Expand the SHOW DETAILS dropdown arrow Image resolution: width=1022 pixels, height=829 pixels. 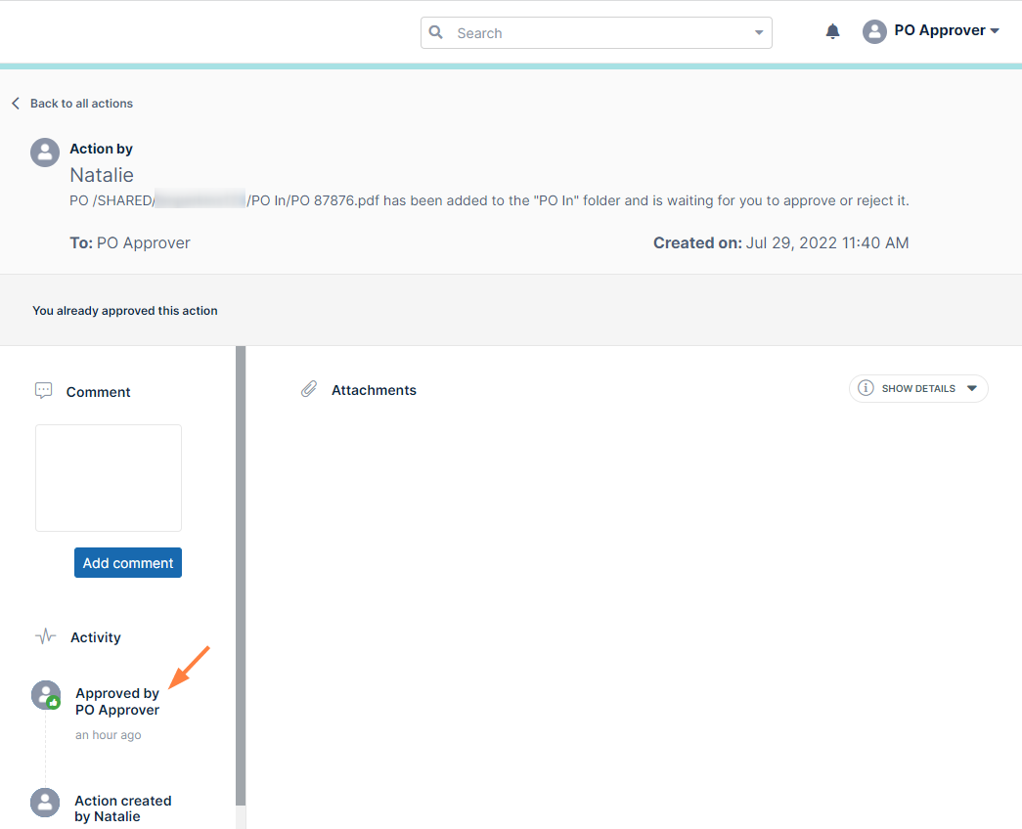coord(972,388)
